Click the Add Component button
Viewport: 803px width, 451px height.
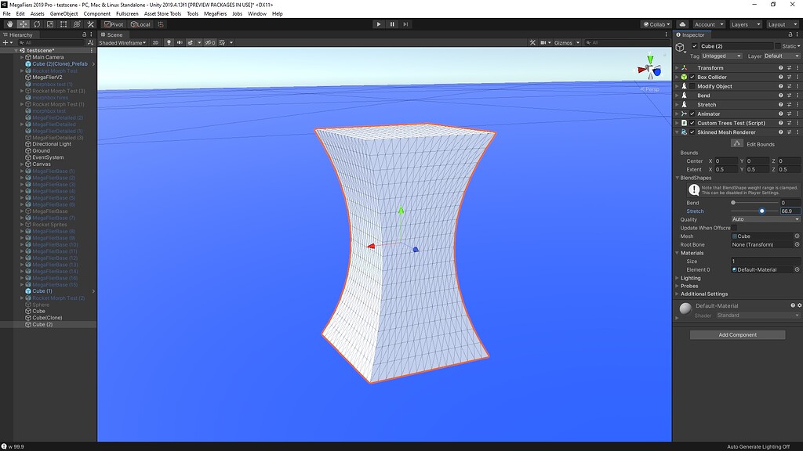[737, 334]
